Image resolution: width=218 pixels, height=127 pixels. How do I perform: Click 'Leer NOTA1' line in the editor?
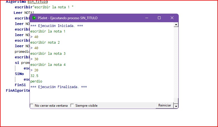tap(24, 13)
